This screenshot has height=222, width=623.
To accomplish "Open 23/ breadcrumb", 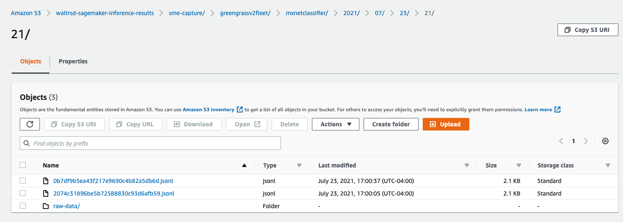I will pos(404,13).
